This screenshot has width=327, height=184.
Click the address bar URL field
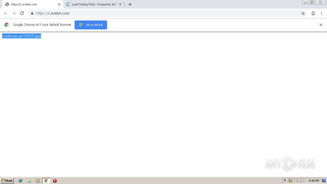167,13
